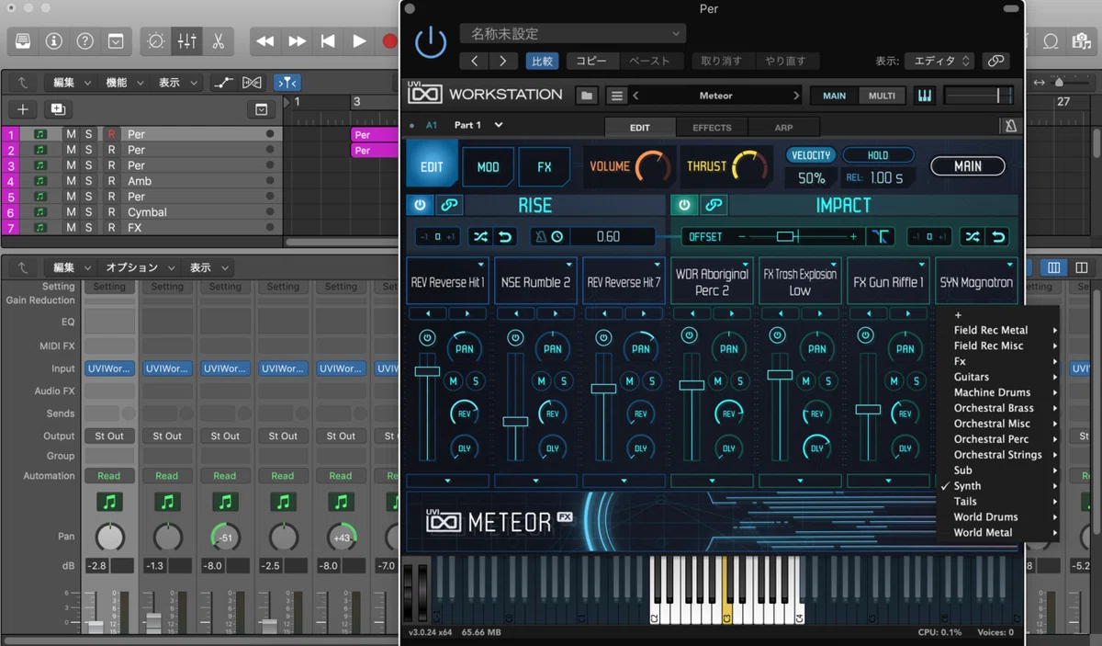
Task: Click the IMPACT section undo arrow icon
Action: coord(997,237)
